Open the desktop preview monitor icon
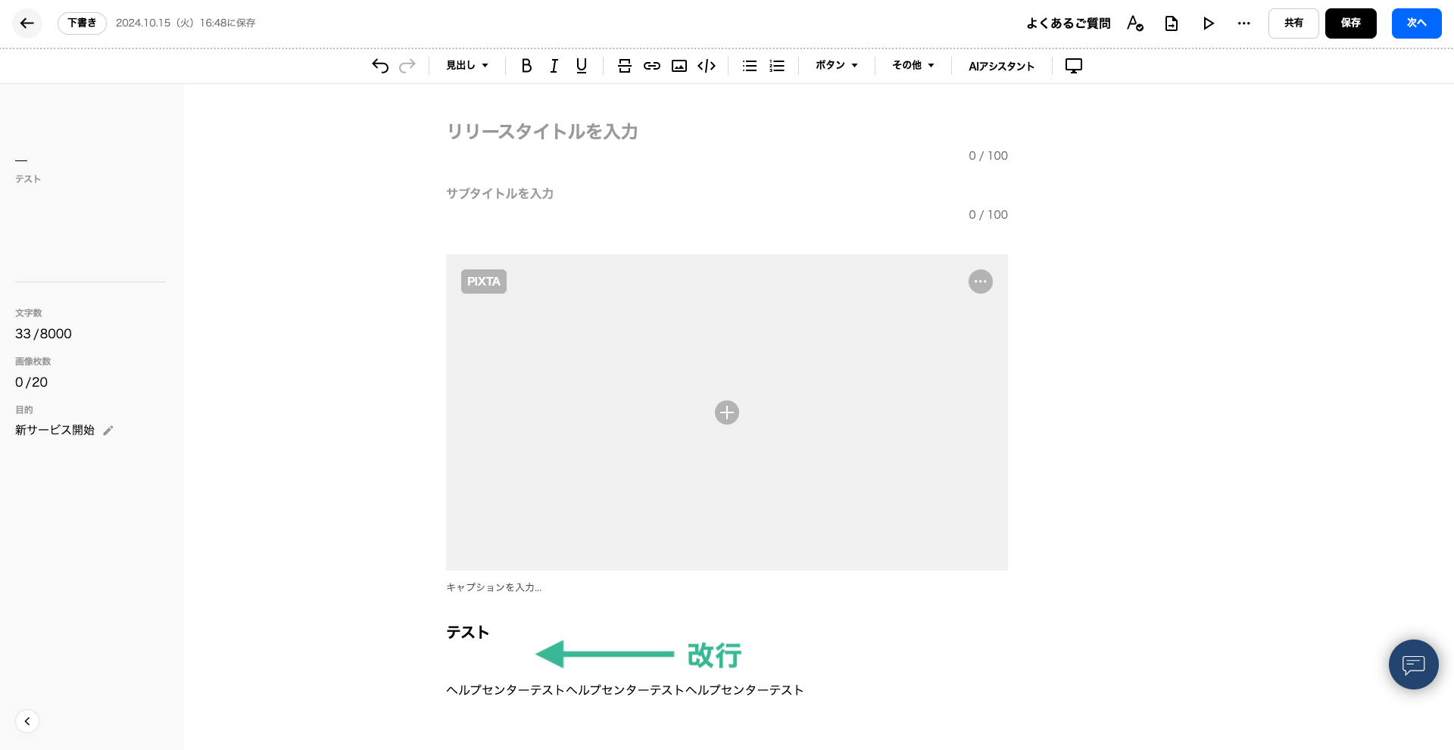This screenshot has height=750, width=1454. pyautogui.click(x=1074, y=66)
